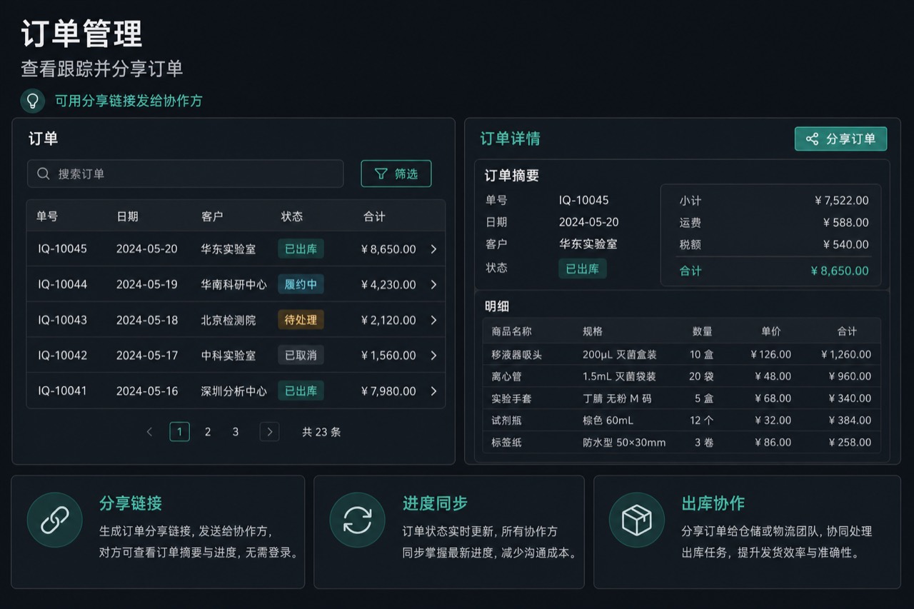
Task: Click order number IQ-10044 in the list
Action: (63, 284)
